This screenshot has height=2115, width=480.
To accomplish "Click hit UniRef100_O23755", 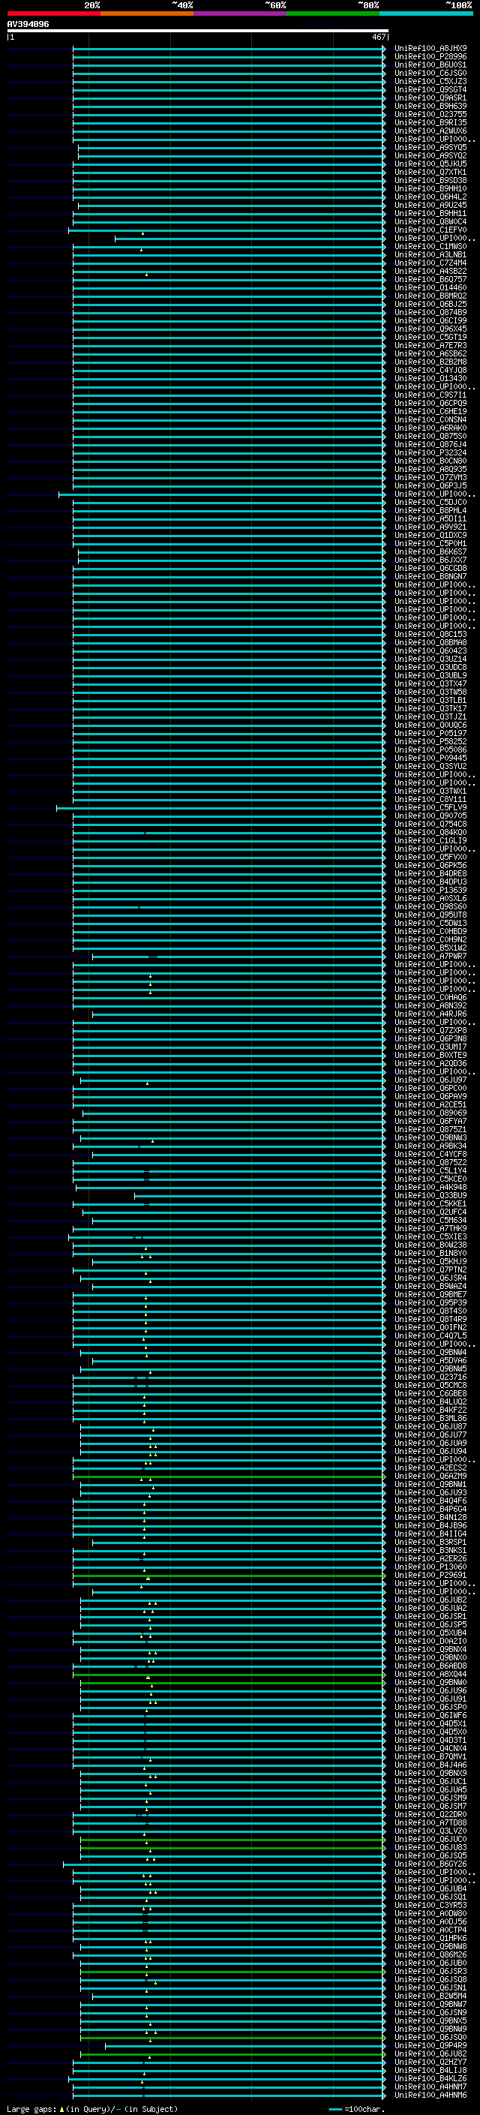I will (x=430, y=114).
